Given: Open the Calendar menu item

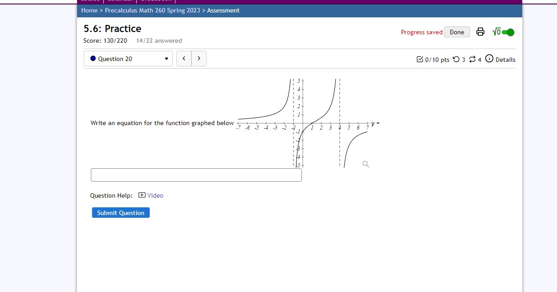Looking at the screenshot, I should point(120,1).
